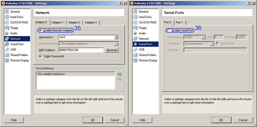The image size is (257, 127).
Task: Click OK in the Serial Ports window
Action: [221, 120]
